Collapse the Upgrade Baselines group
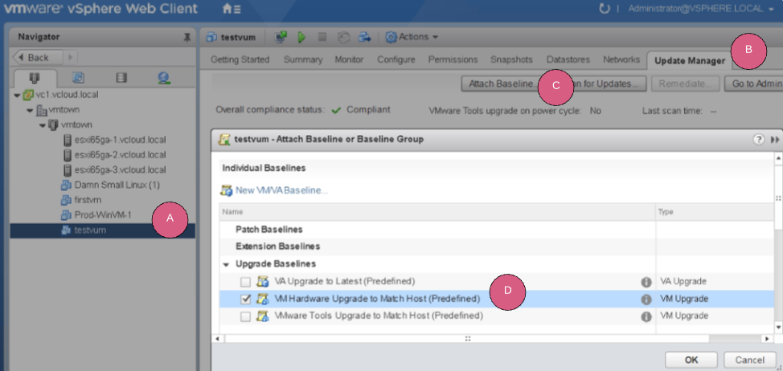The height and width of the screenshot is (371, 783). pyautogui.click(x=226, y=264)
